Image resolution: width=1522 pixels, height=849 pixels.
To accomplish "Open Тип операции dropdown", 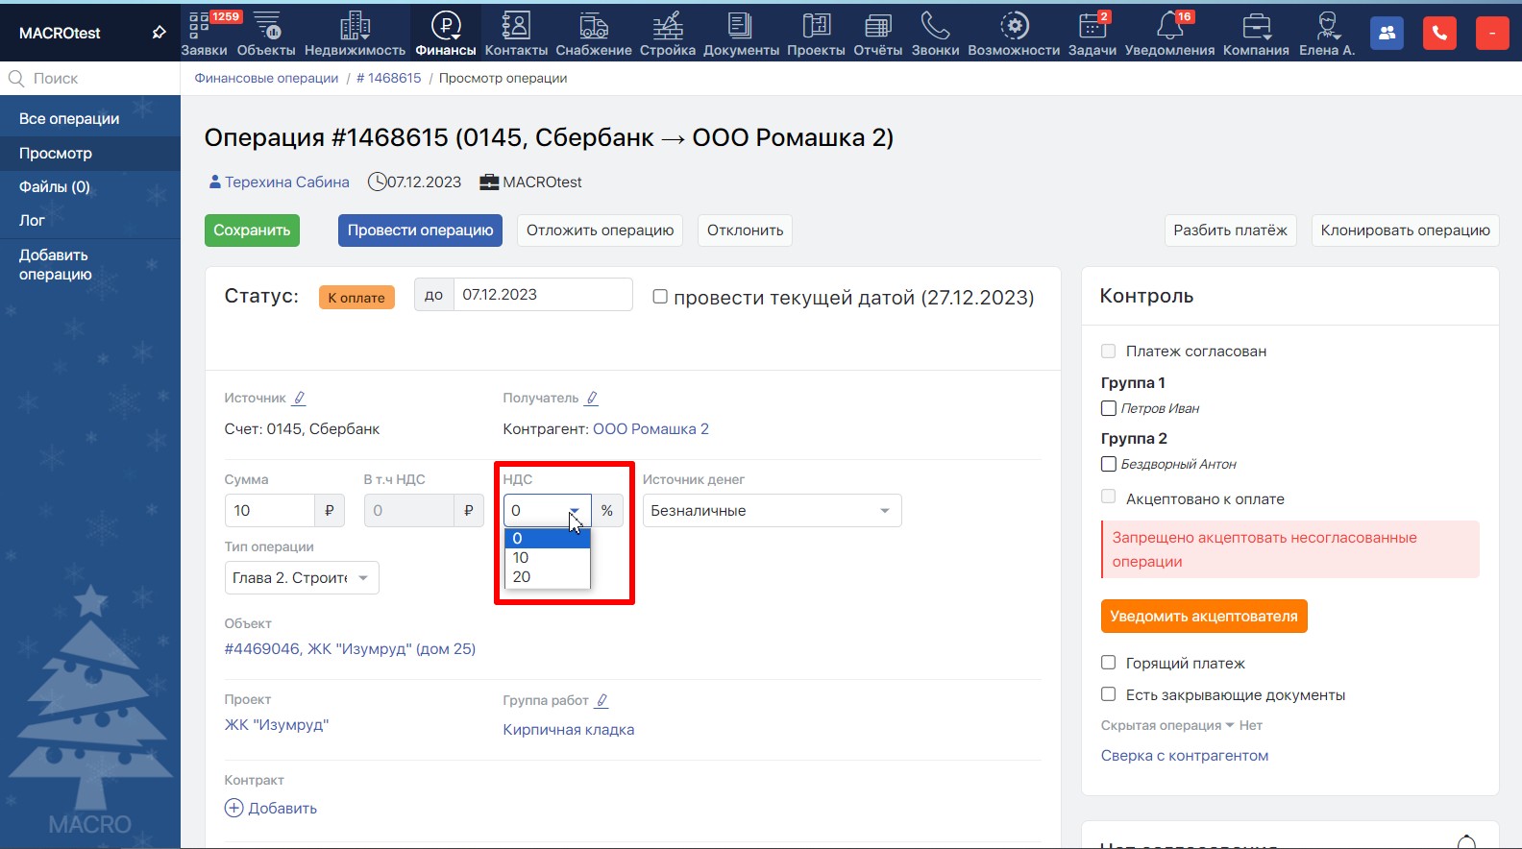I will pyautogui.click(x=301, y=578).
